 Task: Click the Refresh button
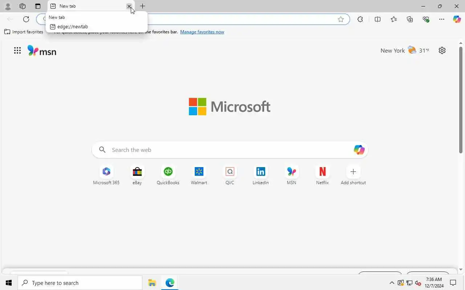[x=26, y=19]
